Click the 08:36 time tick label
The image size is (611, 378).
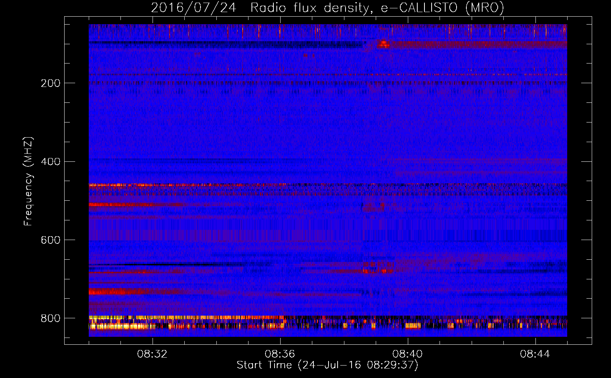pos(280,354)
